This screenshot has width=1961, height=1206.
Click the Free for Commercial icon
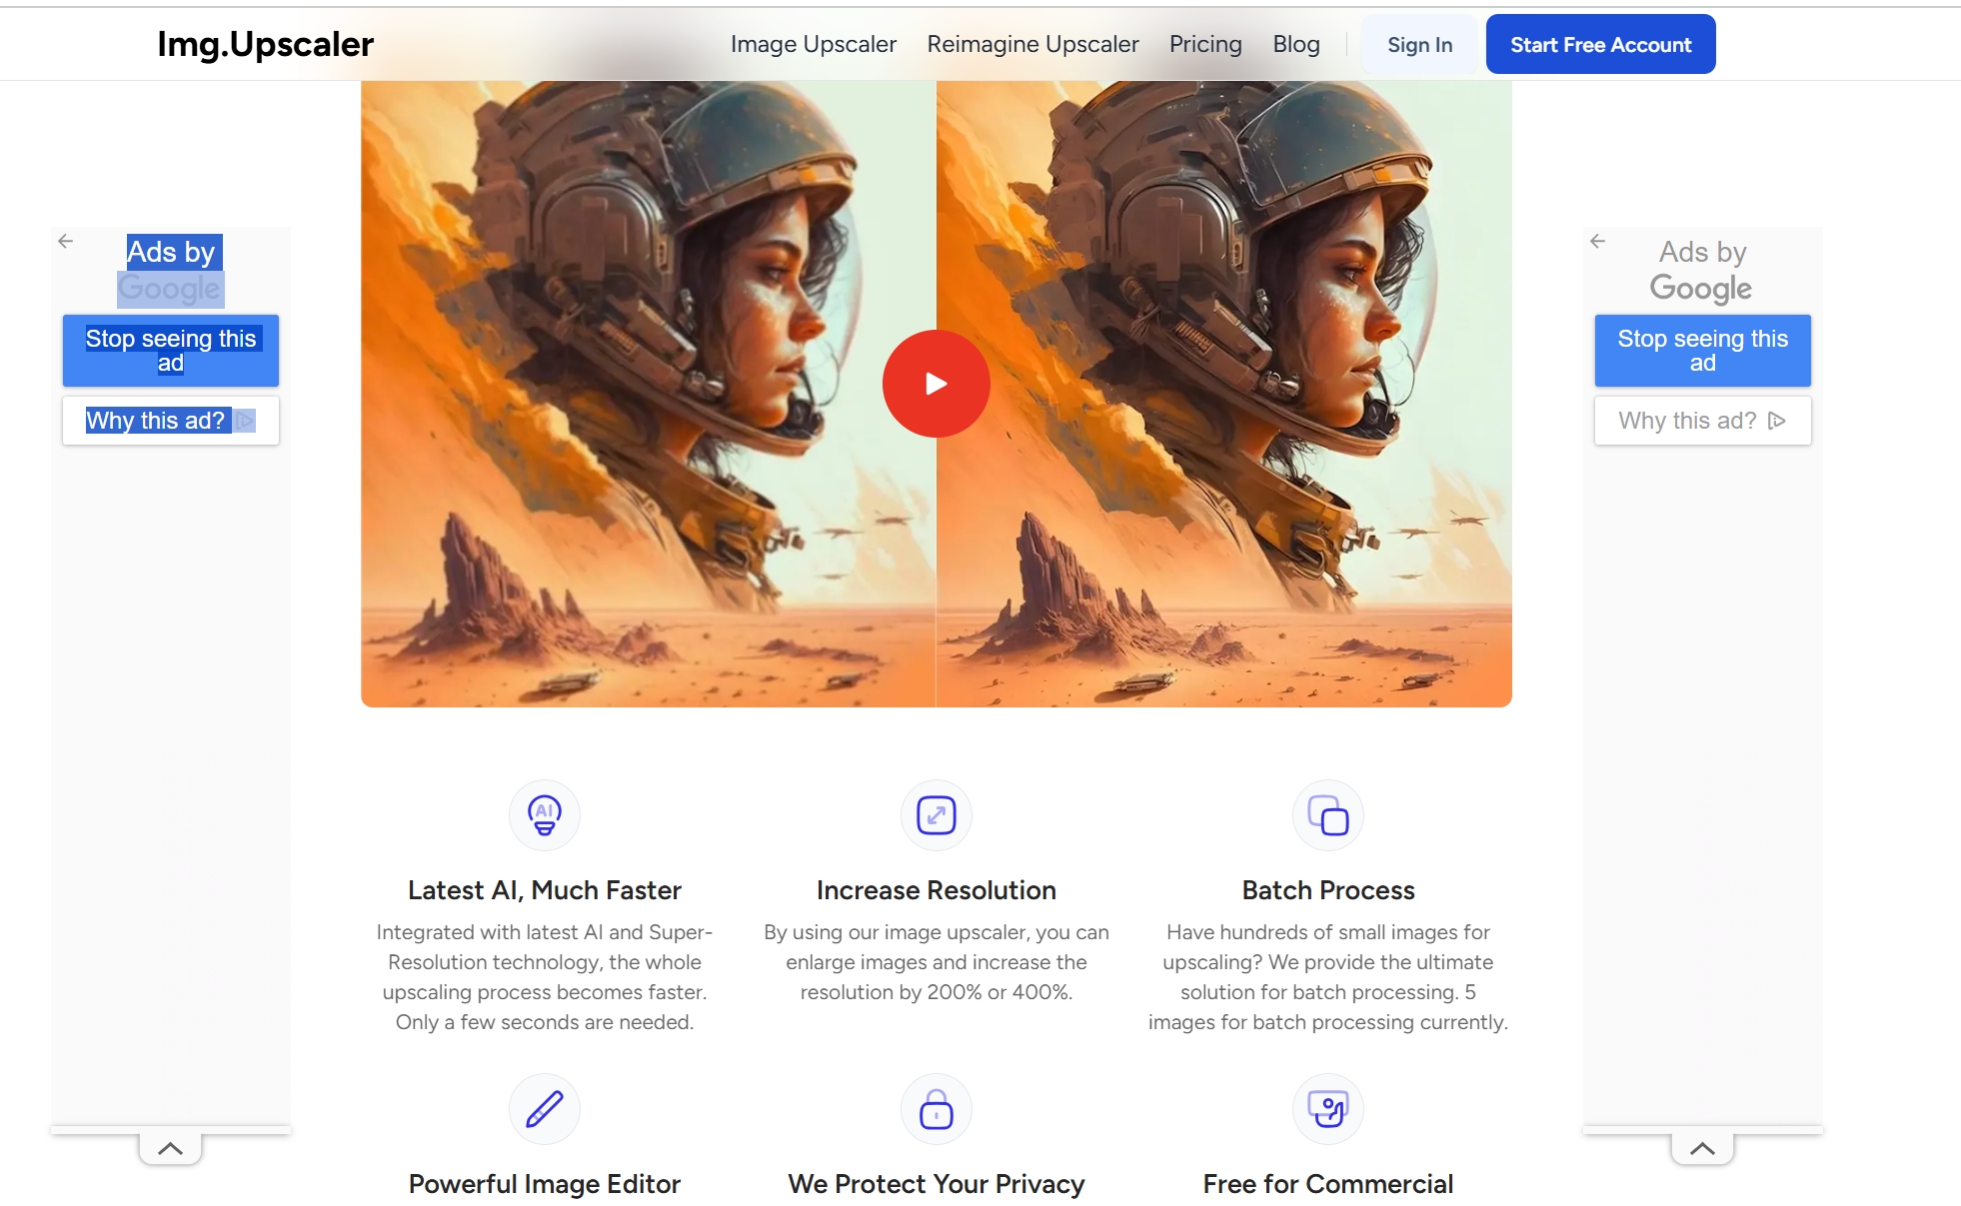[1327, 1109]
